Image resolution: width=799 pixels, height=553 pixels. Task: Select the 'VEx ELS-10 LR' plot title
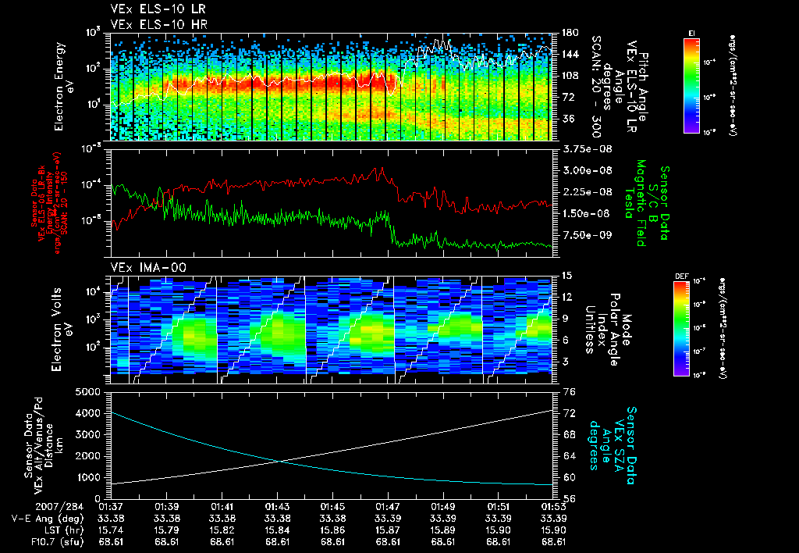pyautogui.click(x=158, y=9)
